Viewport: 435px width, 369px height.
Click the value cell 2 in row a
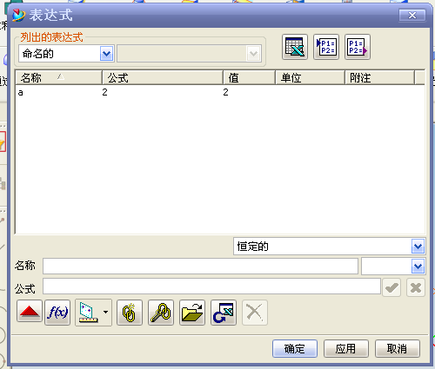(225, 92)
